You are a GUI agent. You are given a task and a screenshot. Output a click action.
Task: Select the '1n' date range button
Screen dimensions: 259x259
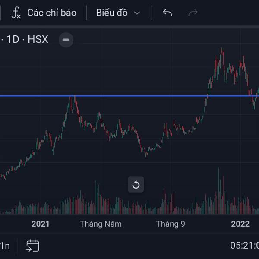pyautogui.click(x=5, y=246)
